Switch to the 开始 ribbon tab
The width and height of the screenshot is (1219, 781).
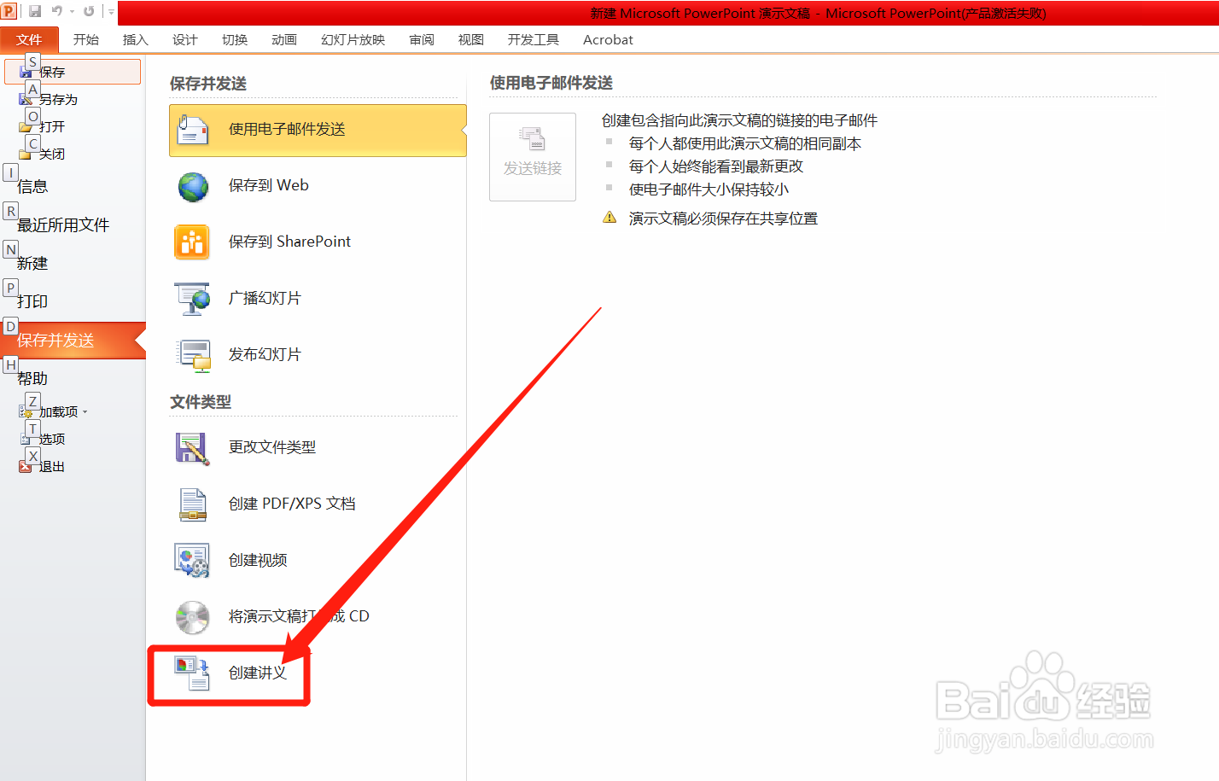86,39
